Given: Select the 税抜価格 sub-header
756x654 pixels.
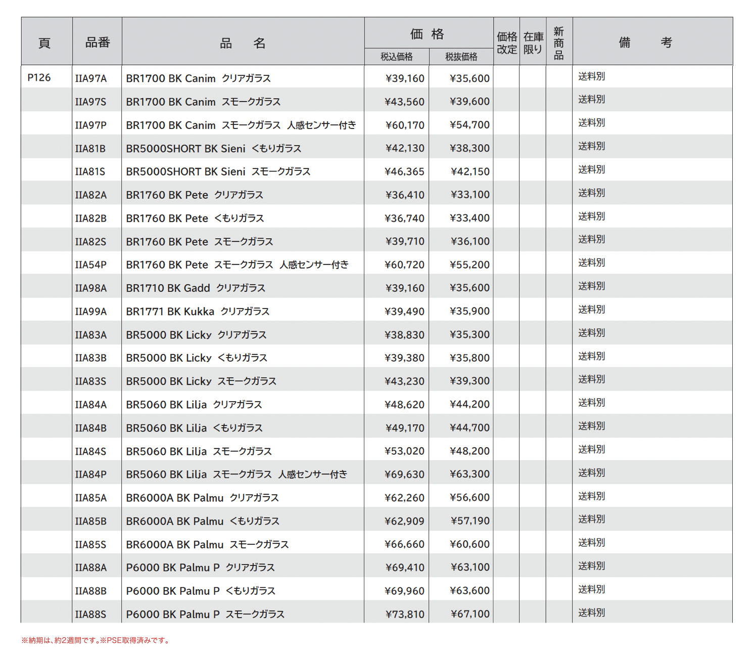Looking at the screenshot, I should point(461,57).
